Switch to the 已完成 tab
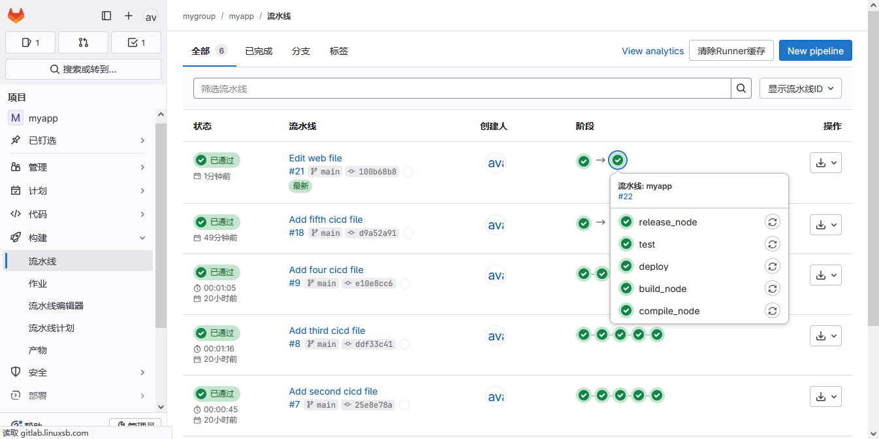Image resolution: width=879 pixels, height=439 pixels. click(x=259, y=51)
